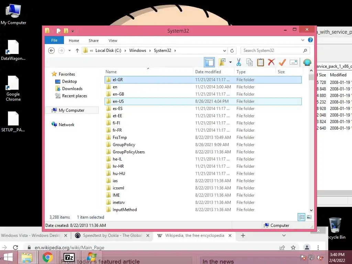
Task: Open the recent locations dropdown arrow
Action: click(x=69, y=51)
